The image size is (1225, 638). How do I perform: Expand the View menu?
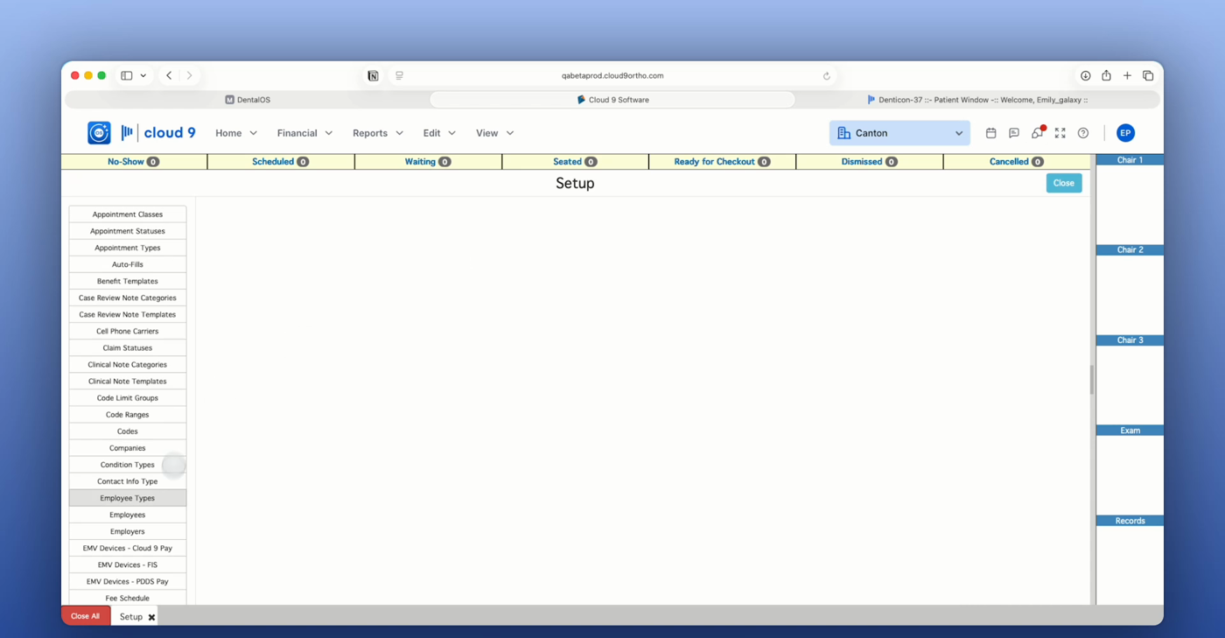(494, 133)
